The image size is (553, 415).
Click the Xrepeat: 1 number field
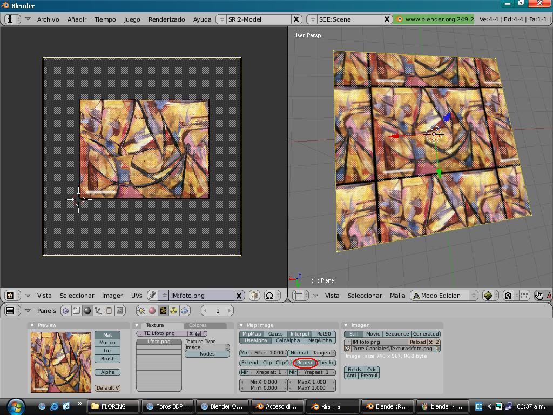268,372
